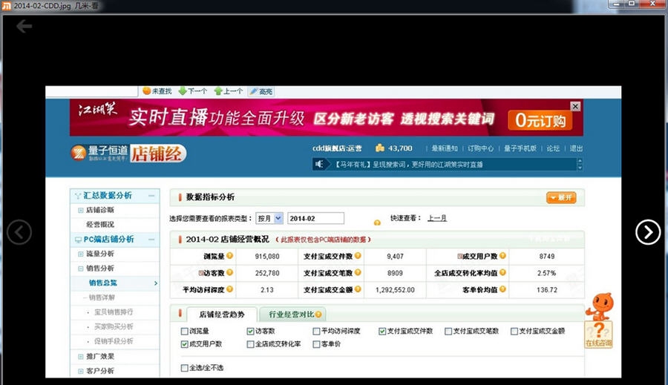Click help icon next to 支付宝成交笔数 metric
Screen dimensions: 668x385
tap(358, 272)
